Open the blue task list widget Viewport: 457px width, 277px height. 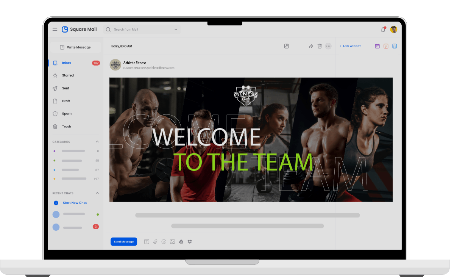[395, 46]
